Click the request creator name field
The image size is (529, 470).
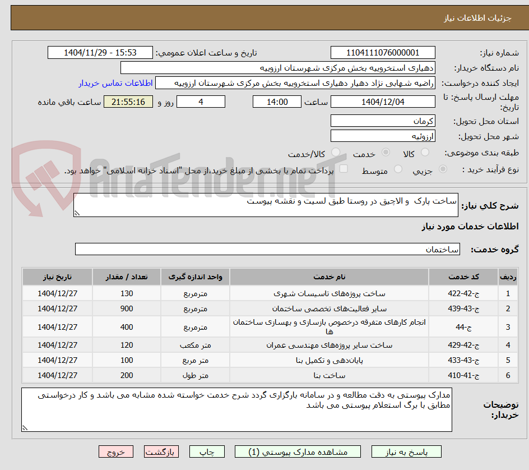(295, 83)
